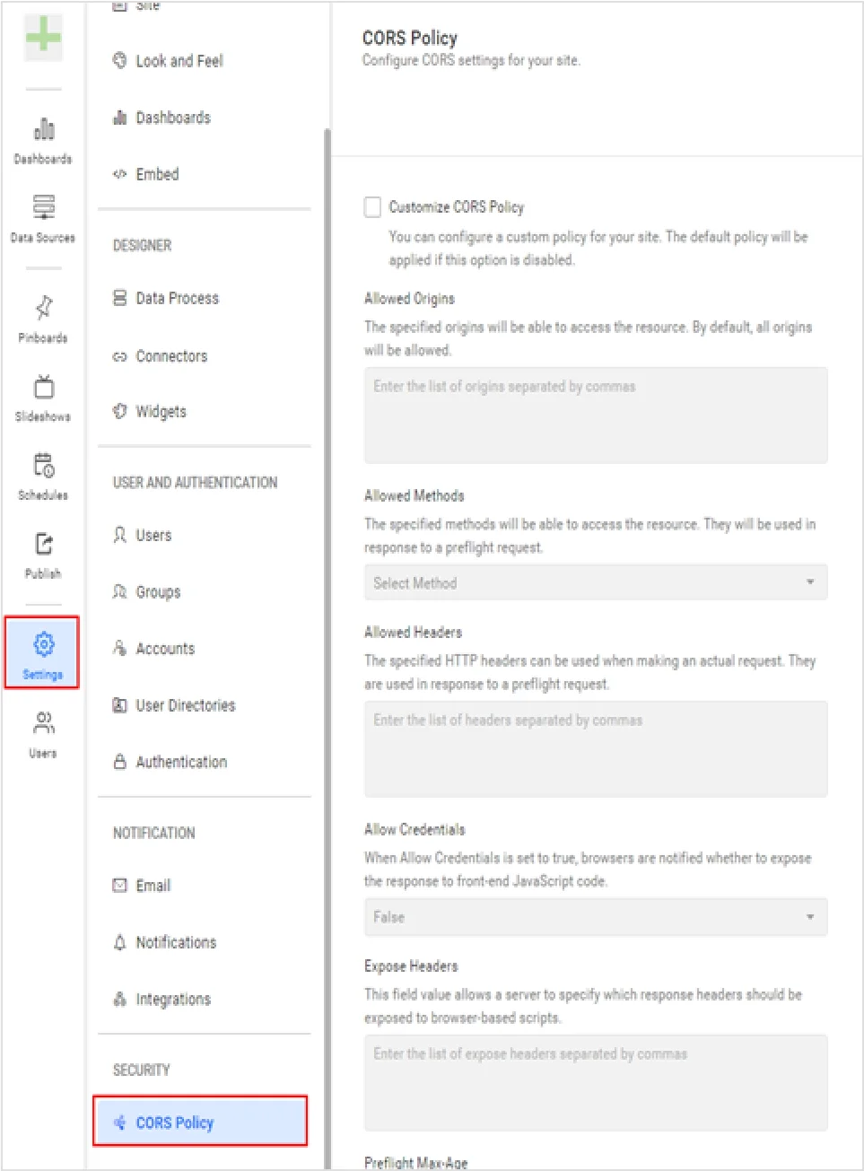
Task: Enable the Customize CORS Policy checkbox
Action: [373, 207]
